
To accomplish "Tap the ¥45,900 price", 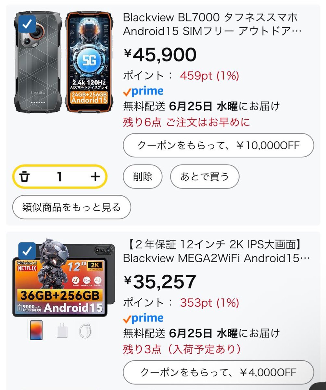I will point(160,55).
